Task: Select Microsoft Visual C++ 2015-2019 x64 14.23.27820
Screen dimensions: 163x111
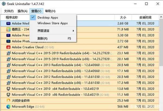Action: click(x=61, y=53)
